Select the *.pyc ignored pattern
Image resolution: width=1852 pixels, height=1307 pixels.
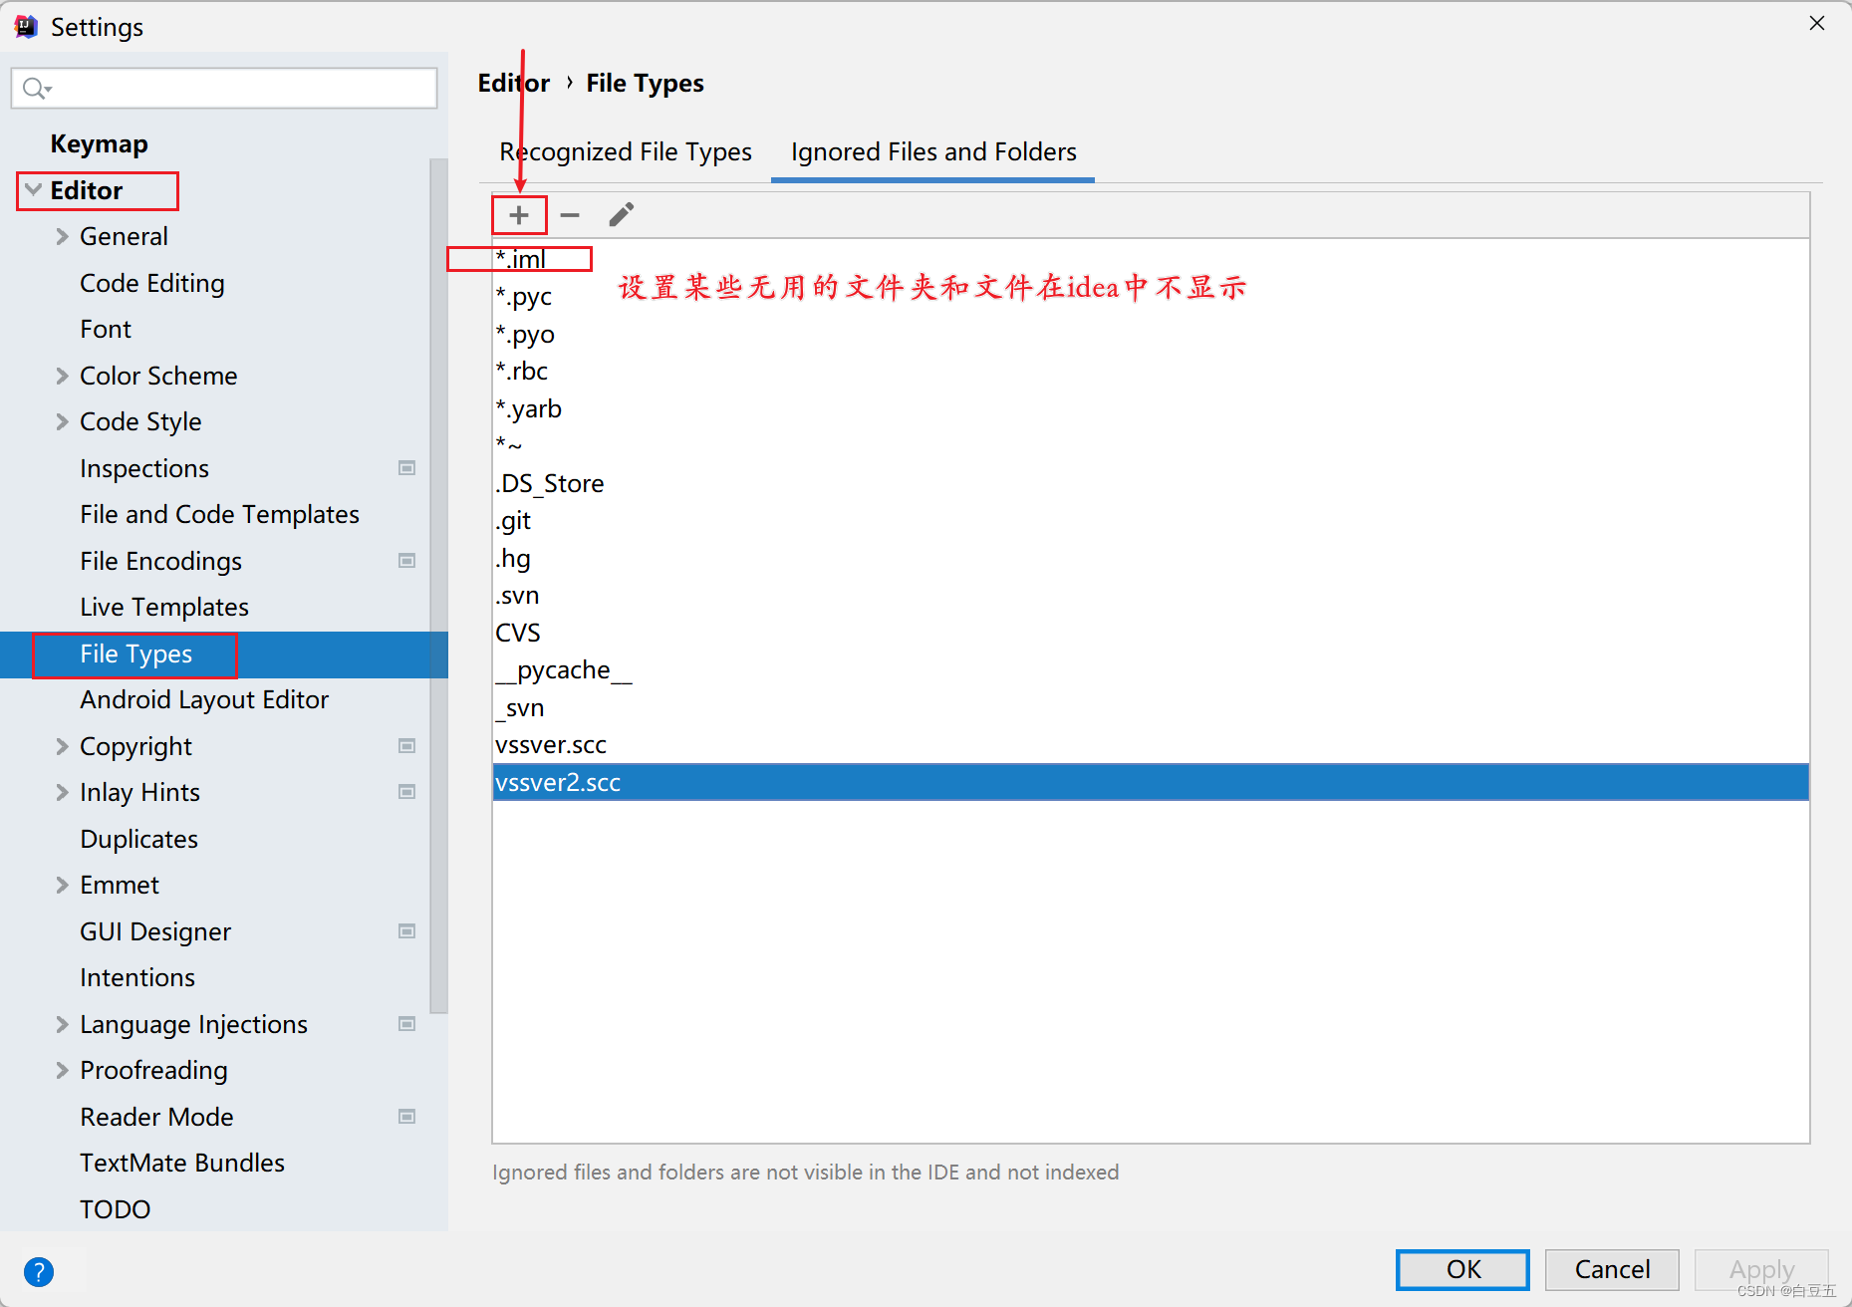1151,297
